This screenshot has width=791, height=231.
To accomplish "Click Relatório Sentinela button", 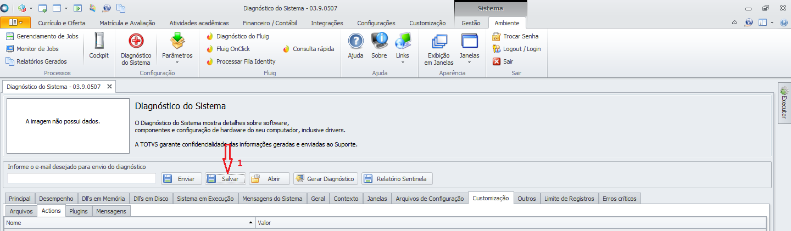I will (397, 179).
